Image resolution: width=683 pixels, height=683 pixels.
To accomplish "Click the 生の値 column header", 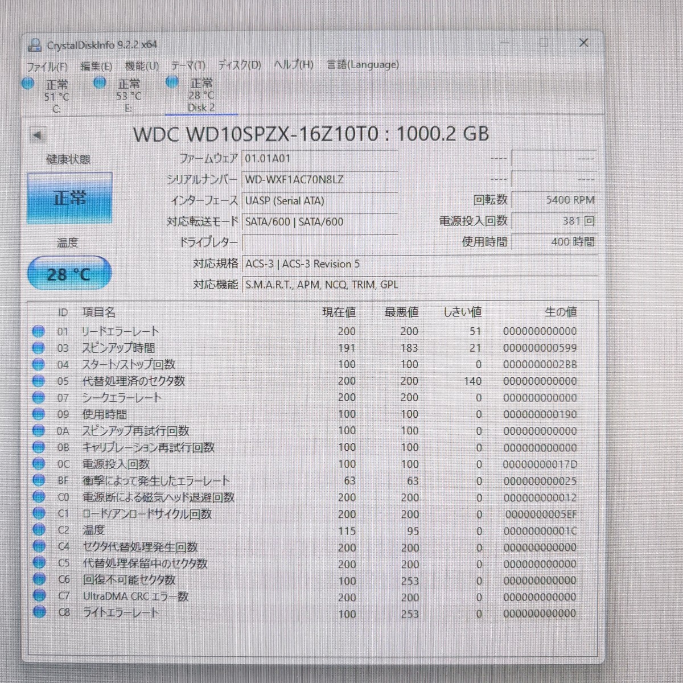I will (561, 311).
